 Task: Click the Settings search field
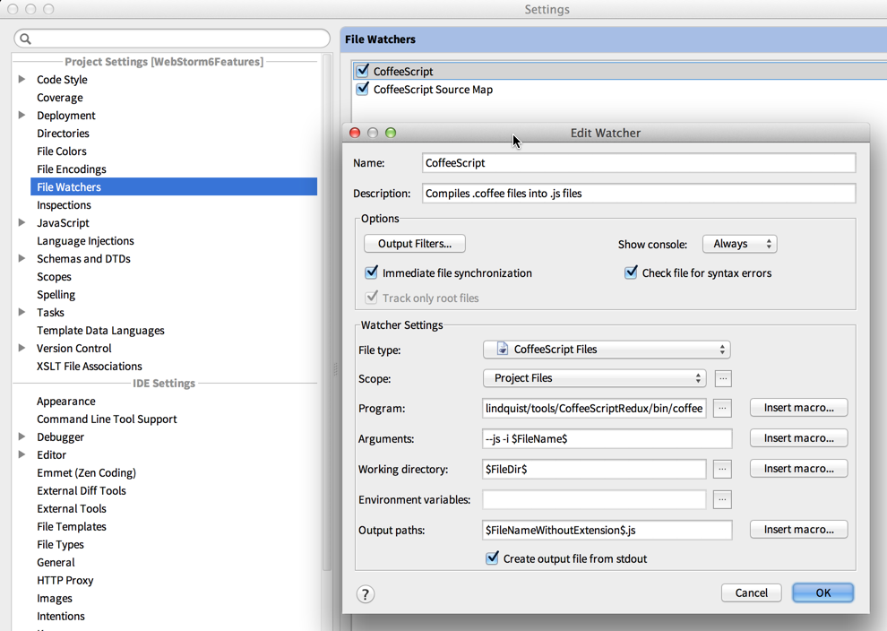coord(172,39)
